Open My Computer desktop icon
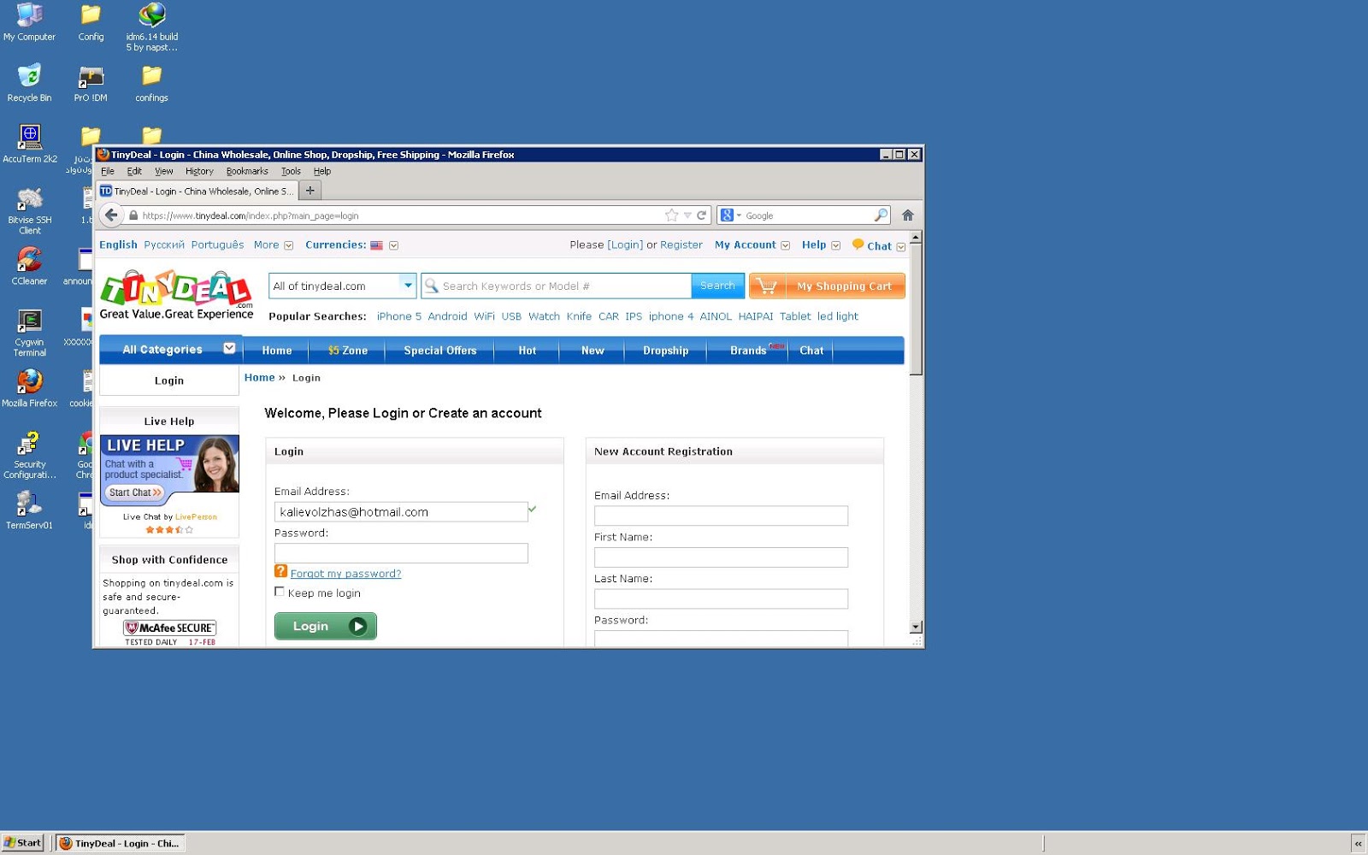Image resolution: width=1368 pixels, height=855 pixels. click(29, 22)
